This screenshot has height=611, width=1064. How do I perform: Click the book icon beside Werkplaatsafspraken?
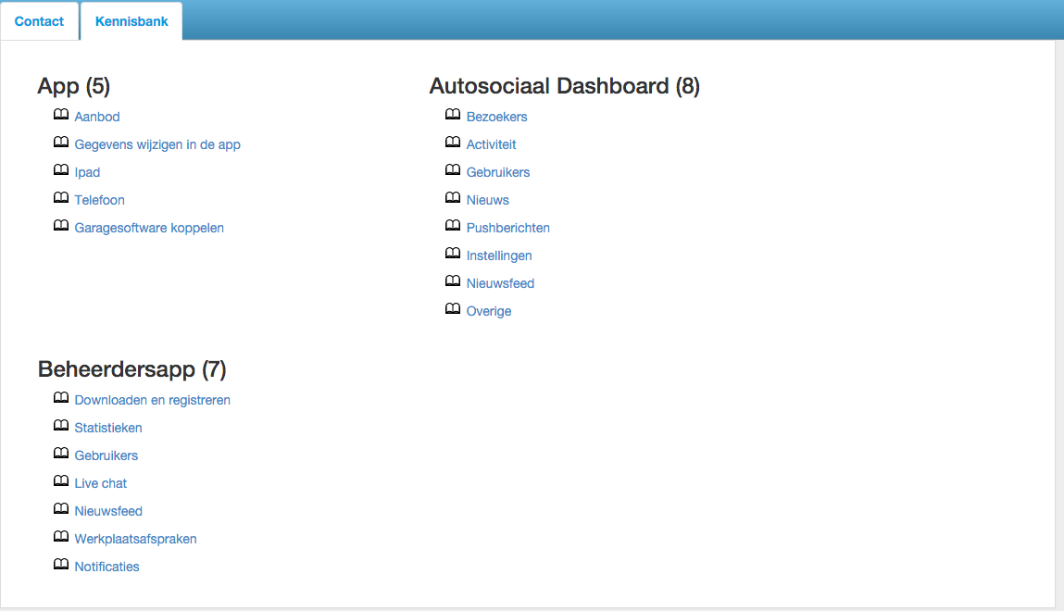(61, 537)
